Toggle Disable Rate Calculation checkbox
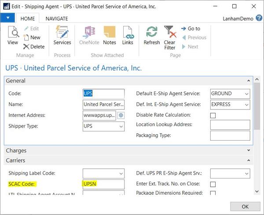Image resolution: width=264 pixels, height=215 pixels. [x=213, y=116]
